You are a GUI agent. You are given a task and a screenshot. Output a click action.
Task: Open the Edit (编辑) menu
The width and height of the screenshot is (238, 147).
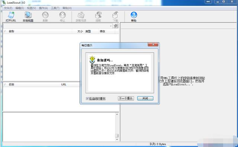20,8
